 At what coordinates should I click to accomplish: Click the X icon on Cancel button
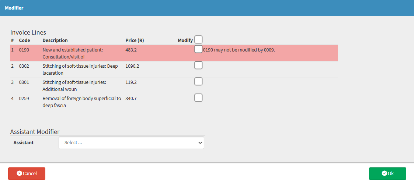pos(19,173)
